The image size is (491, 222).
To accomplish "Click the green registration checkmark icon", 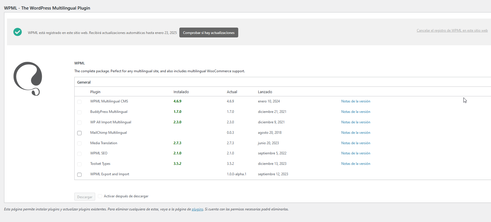I will pos(17,32).
